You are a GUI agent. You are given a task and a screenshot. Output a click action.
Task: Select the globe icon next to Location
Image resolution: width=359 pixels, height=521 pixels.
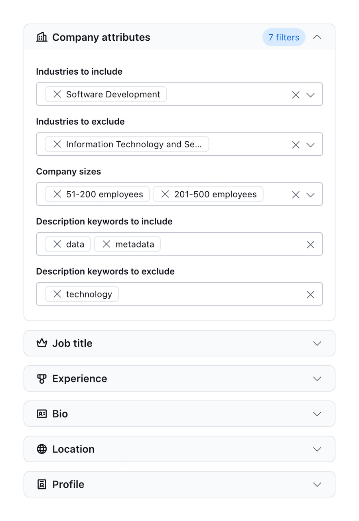pos(41,449)
